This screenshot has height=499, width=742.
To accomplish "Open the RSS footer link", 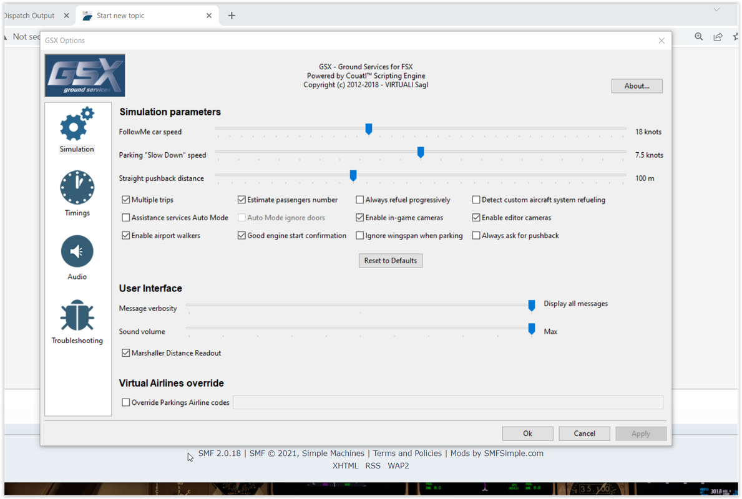I will pos(373,465).
